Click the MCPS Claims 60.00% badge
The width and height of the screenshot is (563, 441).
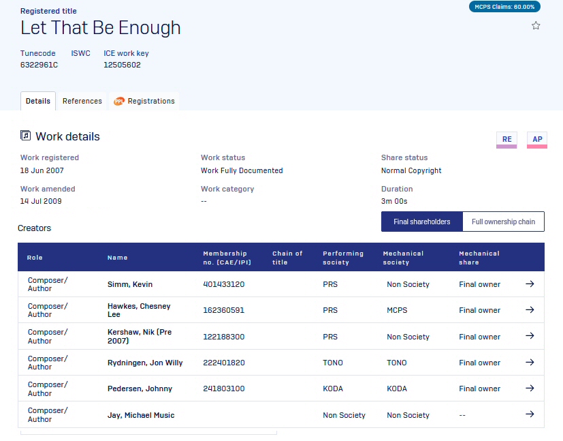[504, 7]
